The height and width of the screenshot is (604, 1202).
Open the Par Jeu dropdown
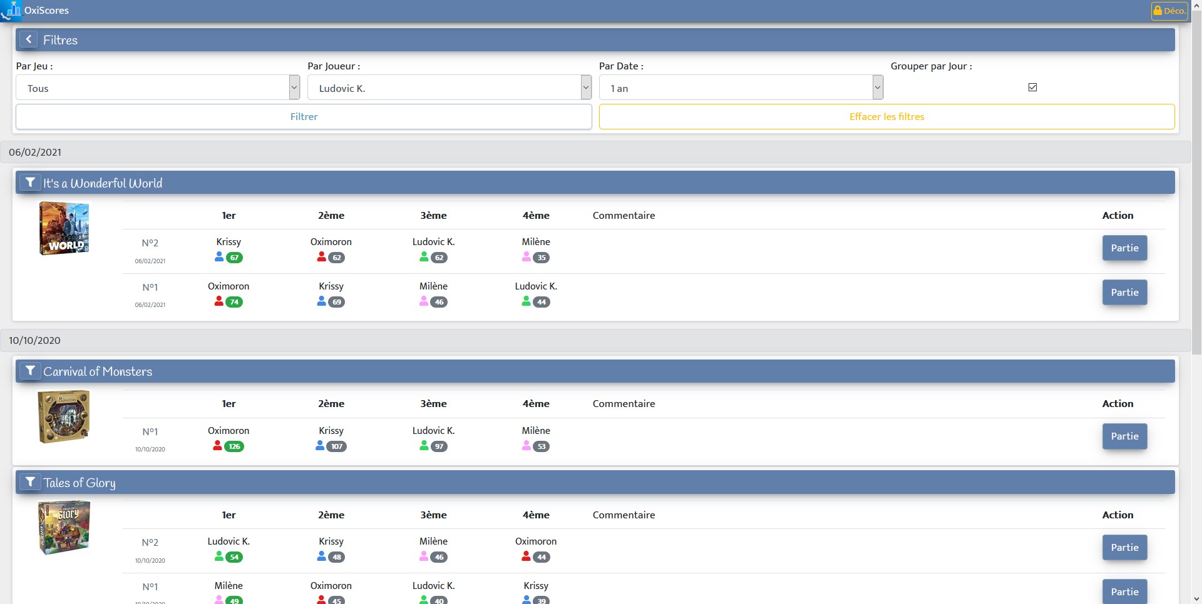coord(158,88)
